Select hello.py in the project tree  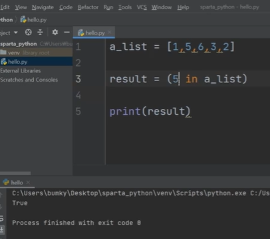[x=36, y=62]
